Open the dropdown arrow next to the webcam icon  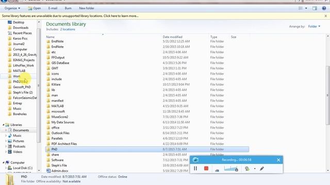point(255,169)
